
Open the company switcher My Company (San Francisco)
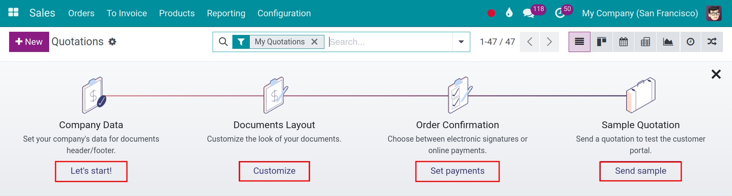640,13
